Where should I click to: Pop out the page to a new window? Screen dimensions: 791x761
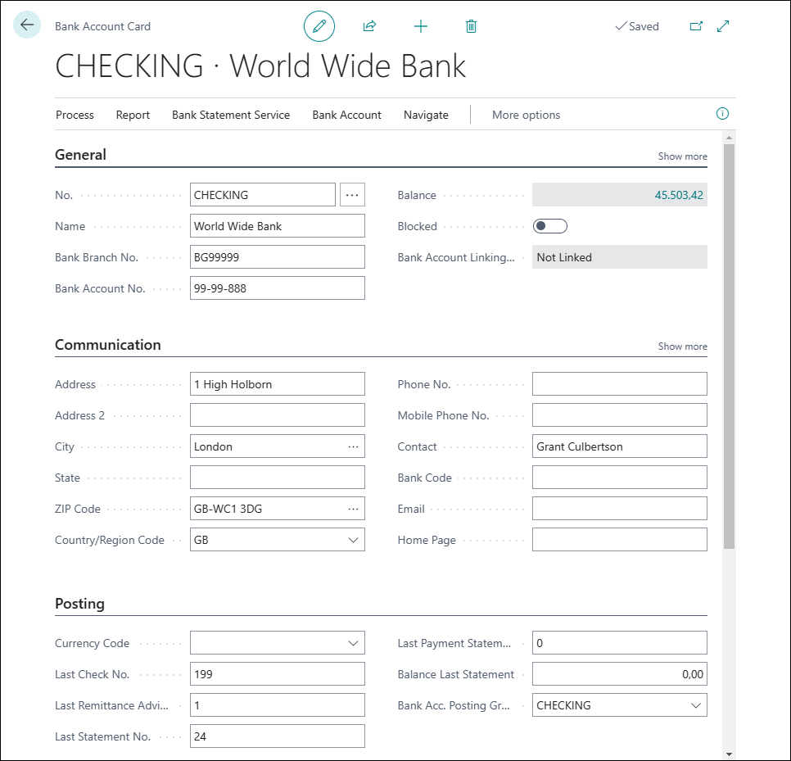(x=696, y=25)
